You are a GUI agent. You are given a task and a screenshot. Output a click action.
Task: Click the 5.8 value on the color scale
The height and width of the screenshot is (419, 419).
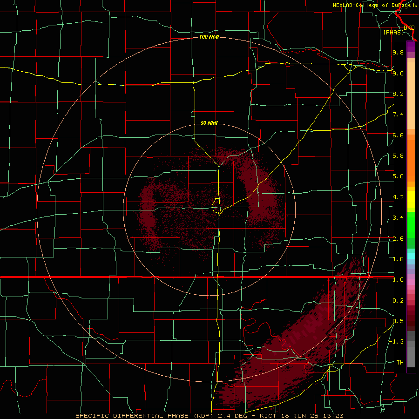point(398,156)
